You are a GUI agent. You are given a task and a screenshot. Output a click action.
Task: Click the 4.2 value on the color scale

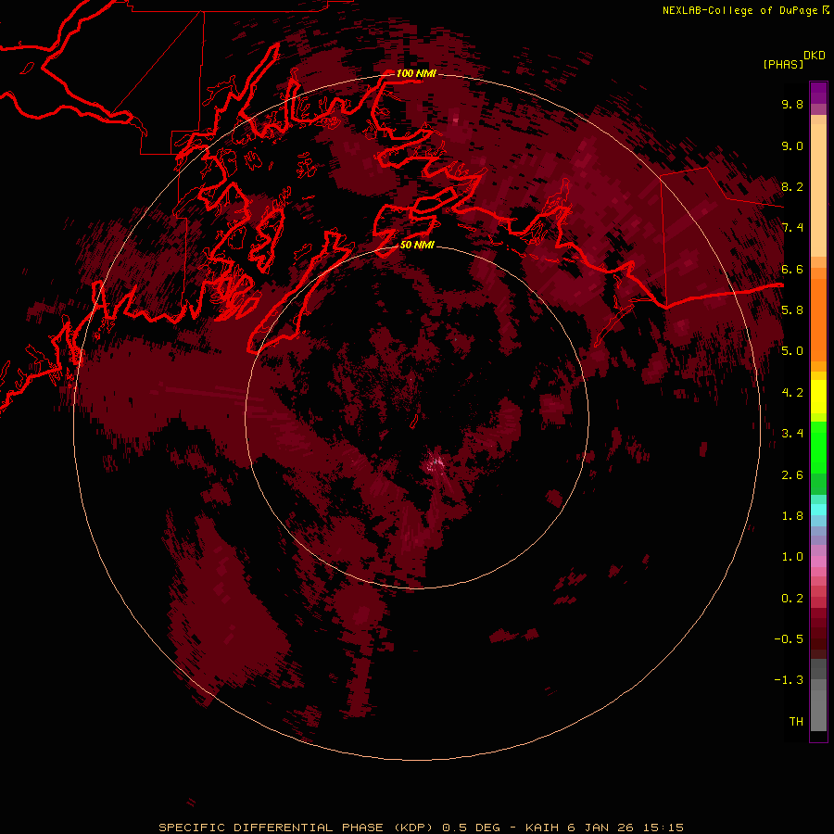792,393
